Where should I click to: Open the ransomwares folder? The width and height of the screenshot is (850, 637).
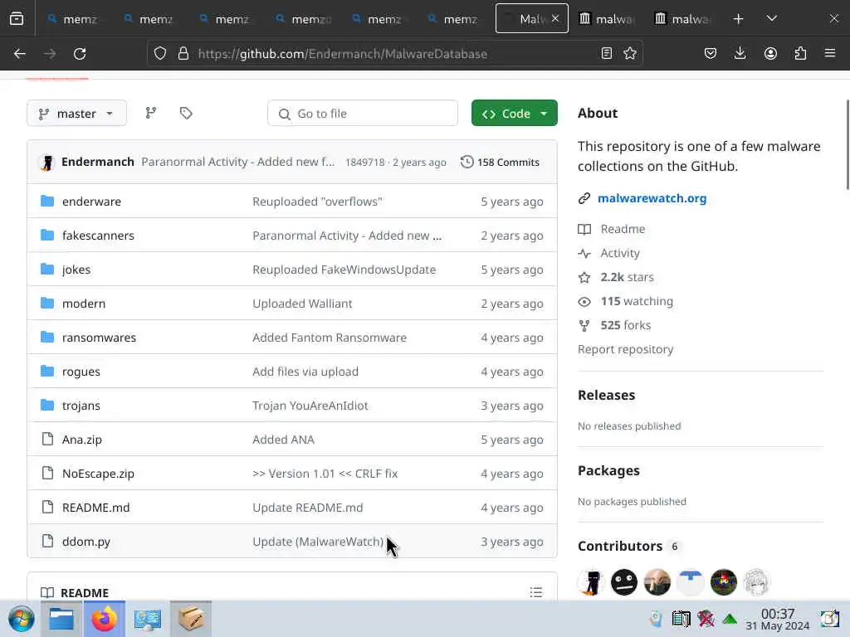pos(100,338)
